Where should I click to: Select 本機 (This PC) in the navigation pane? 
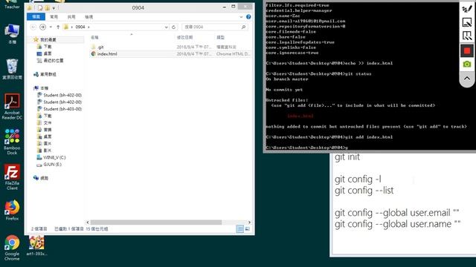click(x=44, y=88)
